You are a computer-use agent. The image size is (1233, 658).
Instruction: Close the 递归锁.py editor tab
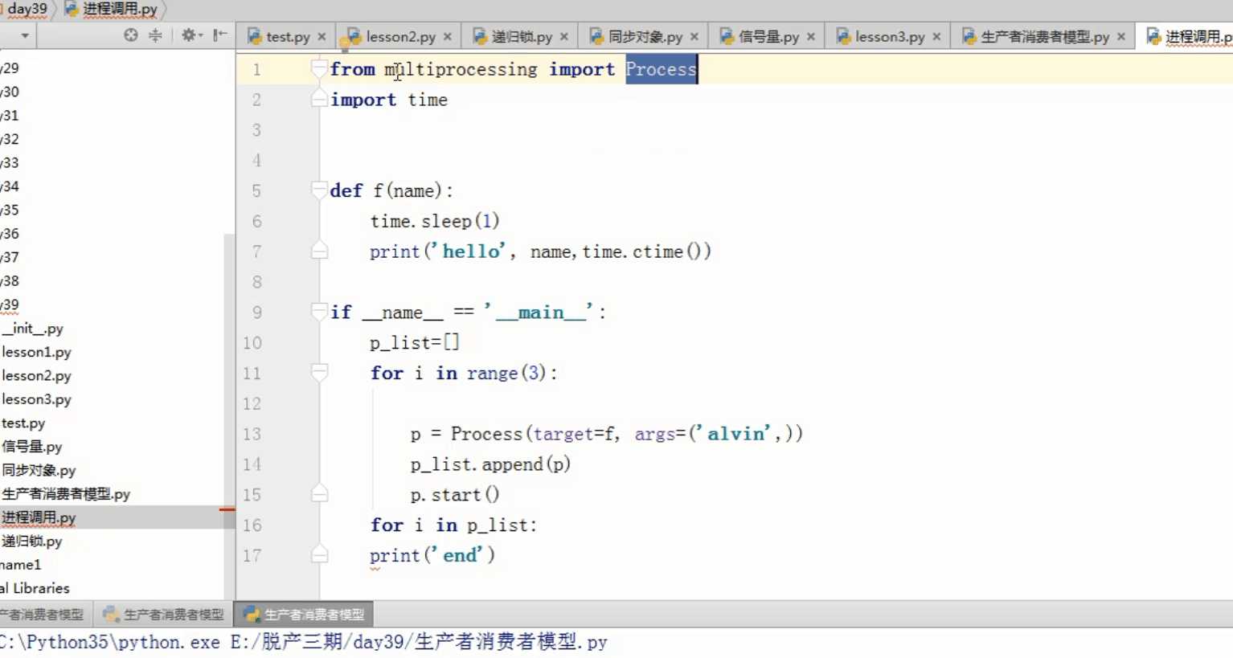pos(564,37)
